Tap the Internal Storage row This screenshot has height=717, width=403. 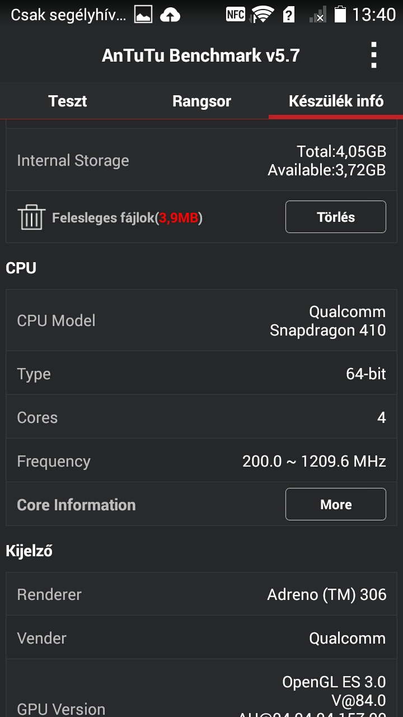coord(201,161)
